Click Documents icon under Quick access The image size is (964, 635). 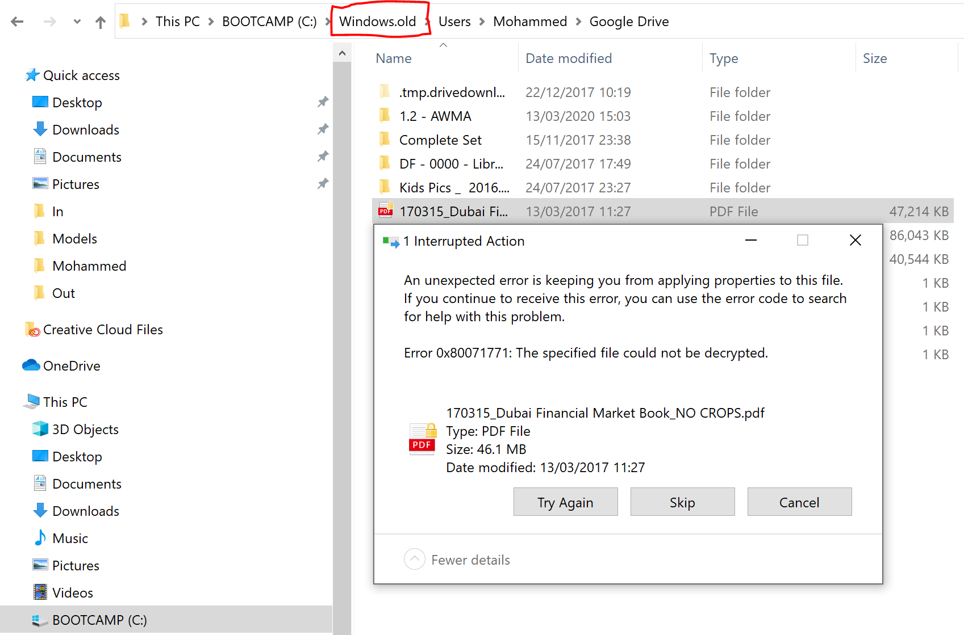pos(40,157)
